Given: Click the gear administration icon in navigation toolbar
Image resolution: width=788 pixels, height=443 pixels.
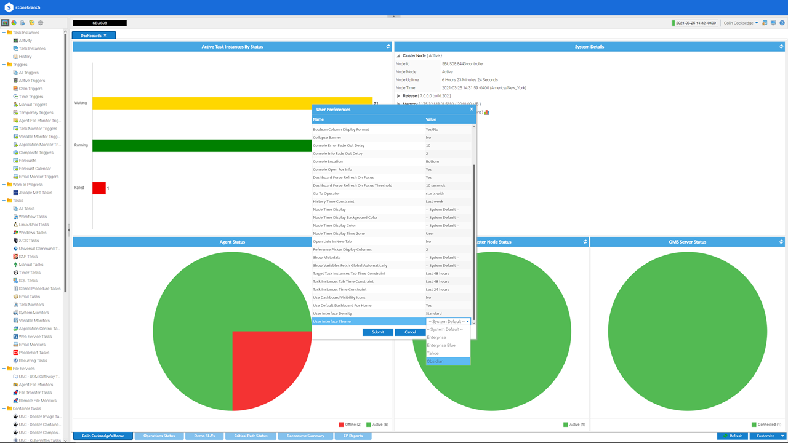Looking at the screenshot, I should pyautogui.click(x=41, y=23).
